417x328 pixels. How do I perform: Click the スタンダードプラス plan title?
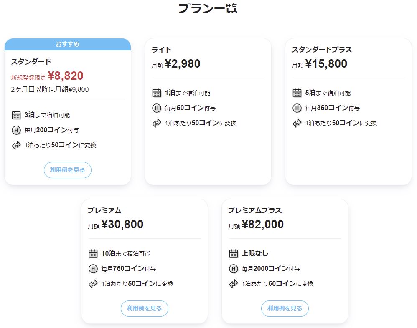click(x=322, y=50)
